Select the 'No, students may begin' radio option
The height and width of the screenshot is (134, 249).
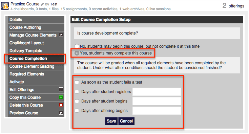(77, 46)
